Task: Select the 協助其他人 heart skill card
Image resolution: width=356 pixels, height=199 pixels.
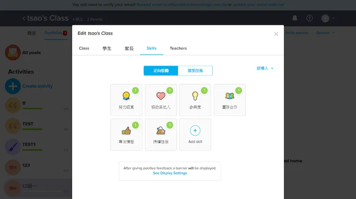Action: click(x=161, y=100)
